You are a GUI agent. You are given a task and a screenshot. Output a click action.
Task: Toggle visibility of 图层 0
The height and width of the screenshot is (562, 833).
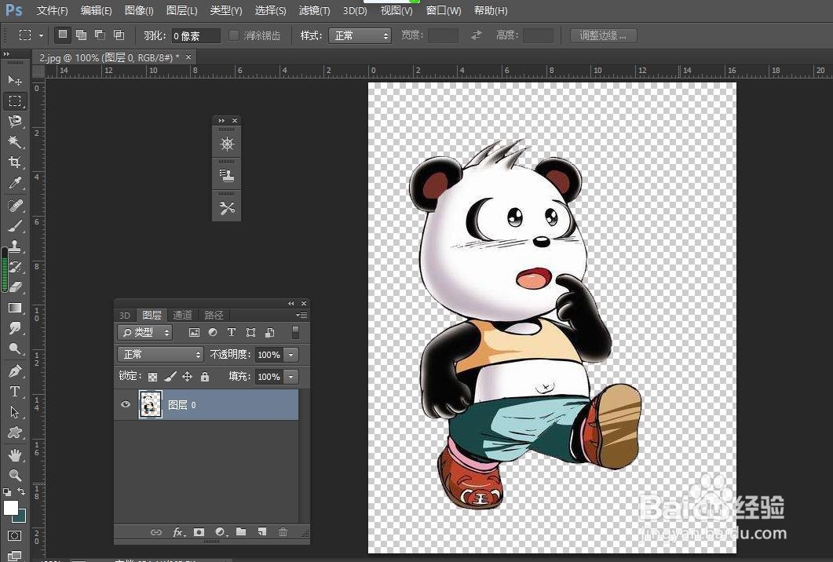click(x=126, y=404)
